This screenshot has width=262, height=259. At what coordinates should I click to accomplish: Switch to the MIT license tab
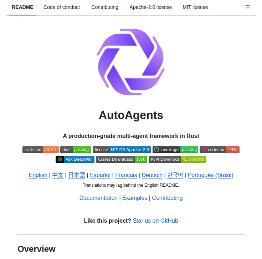(195, 7)
